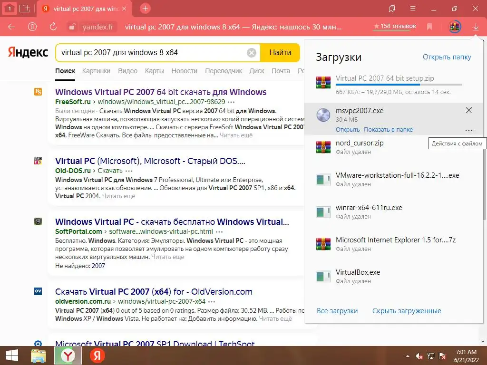
Task: Open the 158 отзывов site reviews
Action: point(395,26)
